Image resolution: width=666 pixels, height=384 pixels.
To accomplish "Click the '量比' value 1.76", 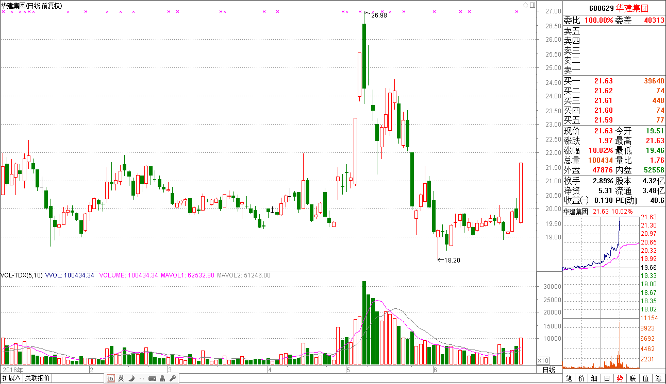I will (657, 160).
